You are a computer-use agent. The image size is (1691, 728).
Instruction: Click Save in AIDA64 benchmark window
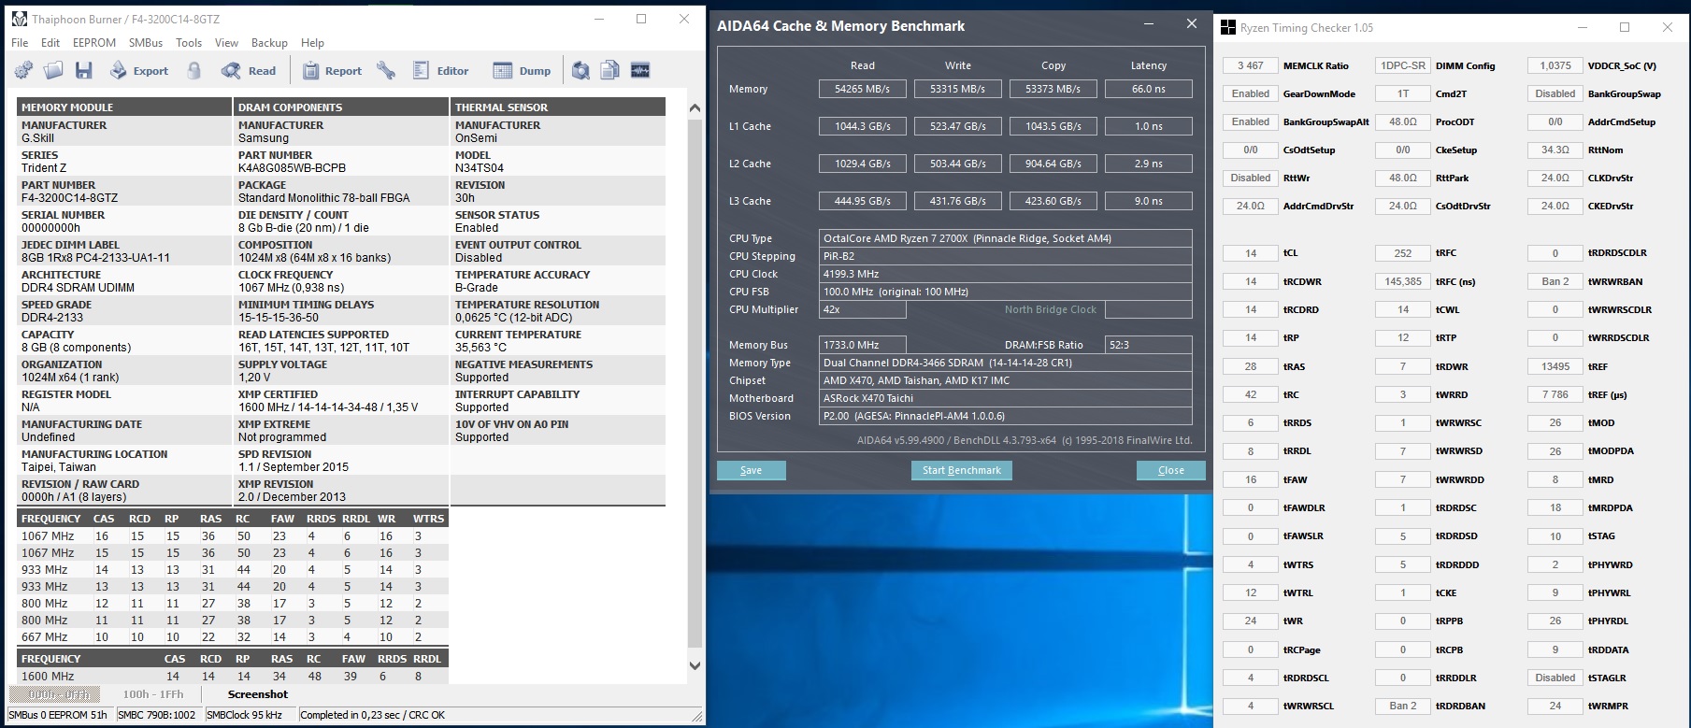(x=751, y=470)
